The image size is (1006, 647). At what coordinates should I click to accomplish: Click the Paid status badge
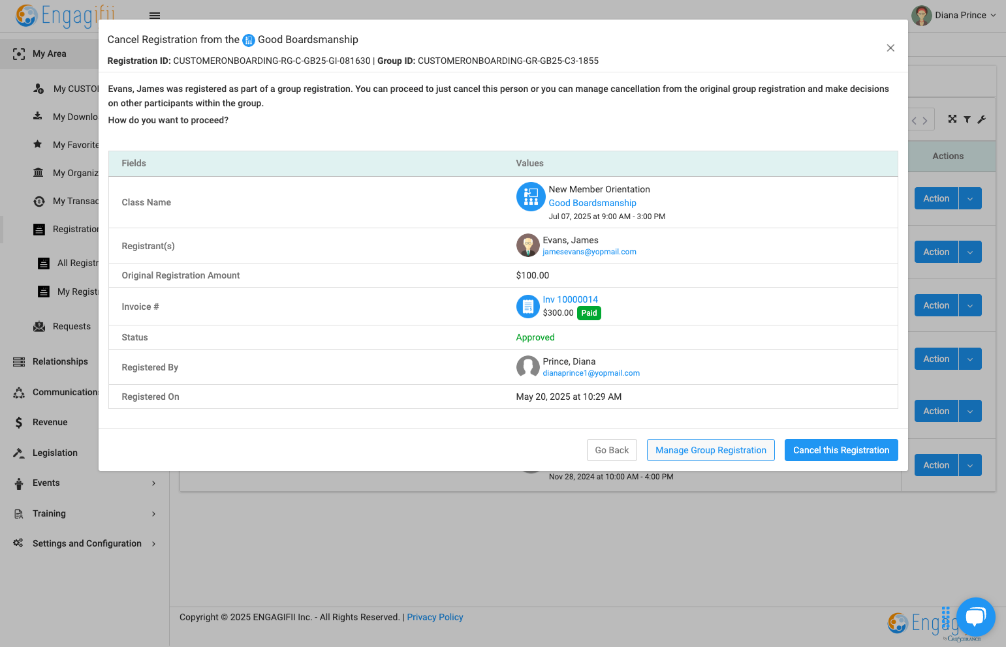[589, 313]
